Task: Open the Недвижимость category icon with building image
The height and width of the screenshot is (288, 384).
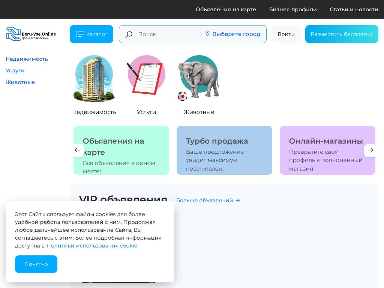Action: [x=94, y=78]
